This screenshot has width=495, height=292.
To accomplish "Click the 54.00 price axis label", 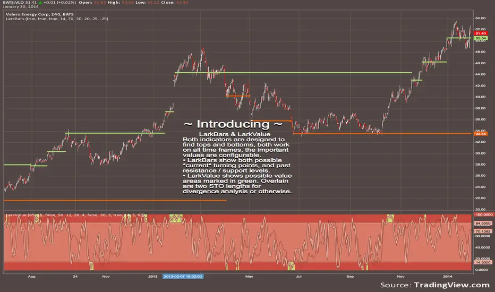I will (481, 18).
